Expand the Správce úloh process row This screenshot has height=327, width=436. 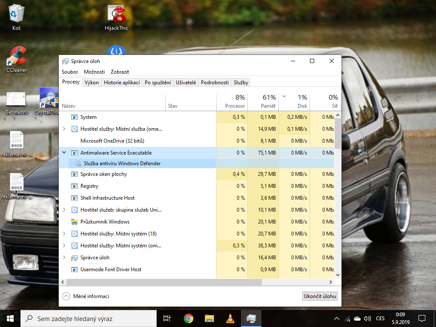coord(64,258)
